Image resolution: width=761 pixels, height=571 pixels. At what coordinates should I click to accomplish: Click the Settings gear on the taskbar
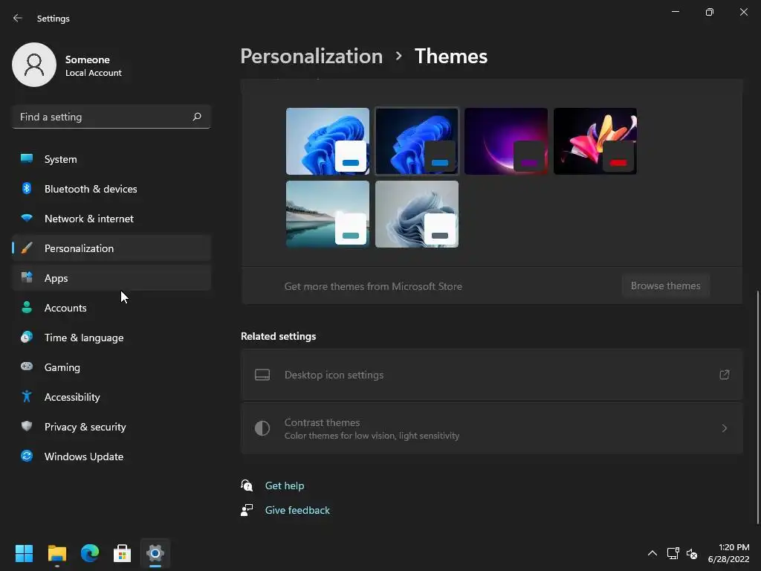click(155, 553)
